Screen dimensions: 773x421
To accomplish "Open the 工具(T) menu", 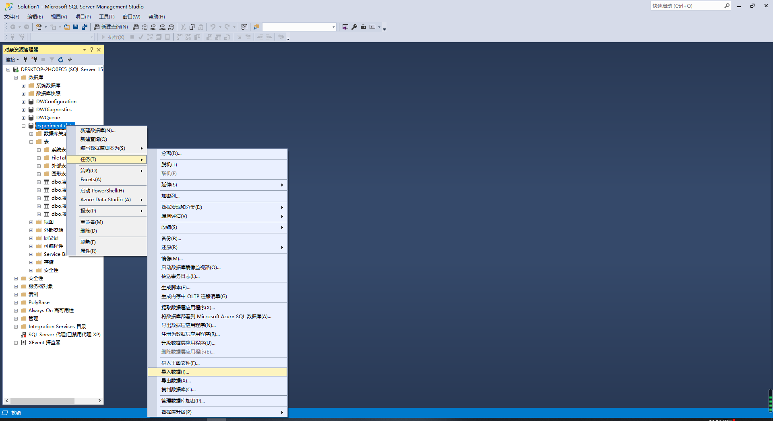I will click(x=106, y=16).
